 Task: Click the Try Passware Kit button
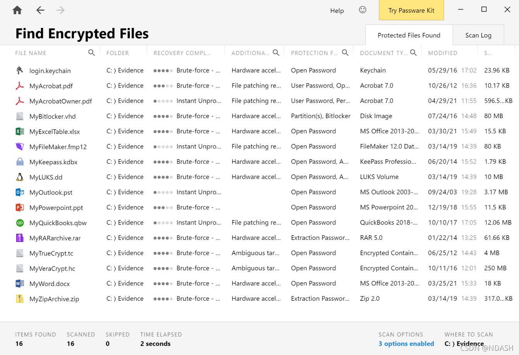tap(411, 10)
